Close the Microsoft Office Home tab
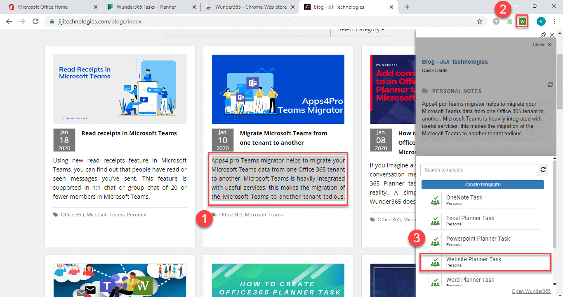 coord(95,7)
